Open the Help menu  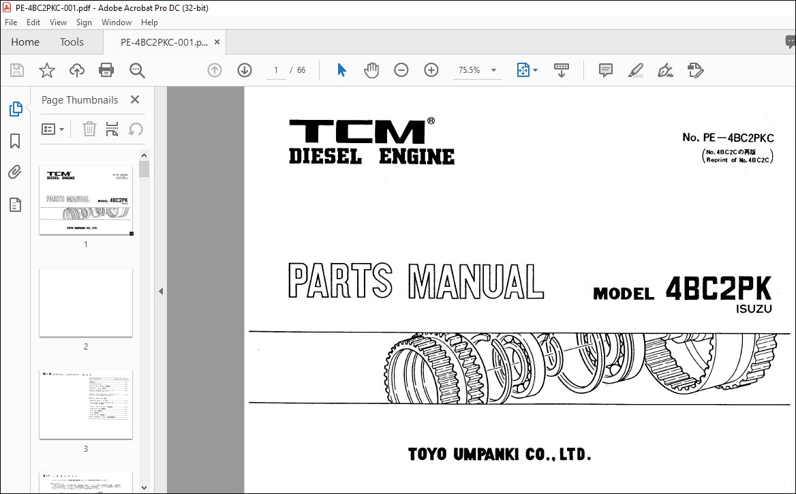coord(149,22)
